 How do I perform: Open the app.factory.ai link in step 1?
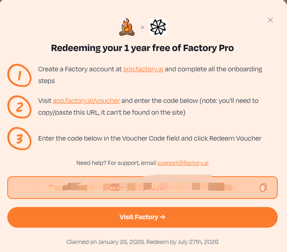pos(143,69)
